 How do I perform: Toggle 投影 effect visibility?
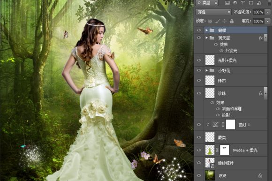pos(218,115)
